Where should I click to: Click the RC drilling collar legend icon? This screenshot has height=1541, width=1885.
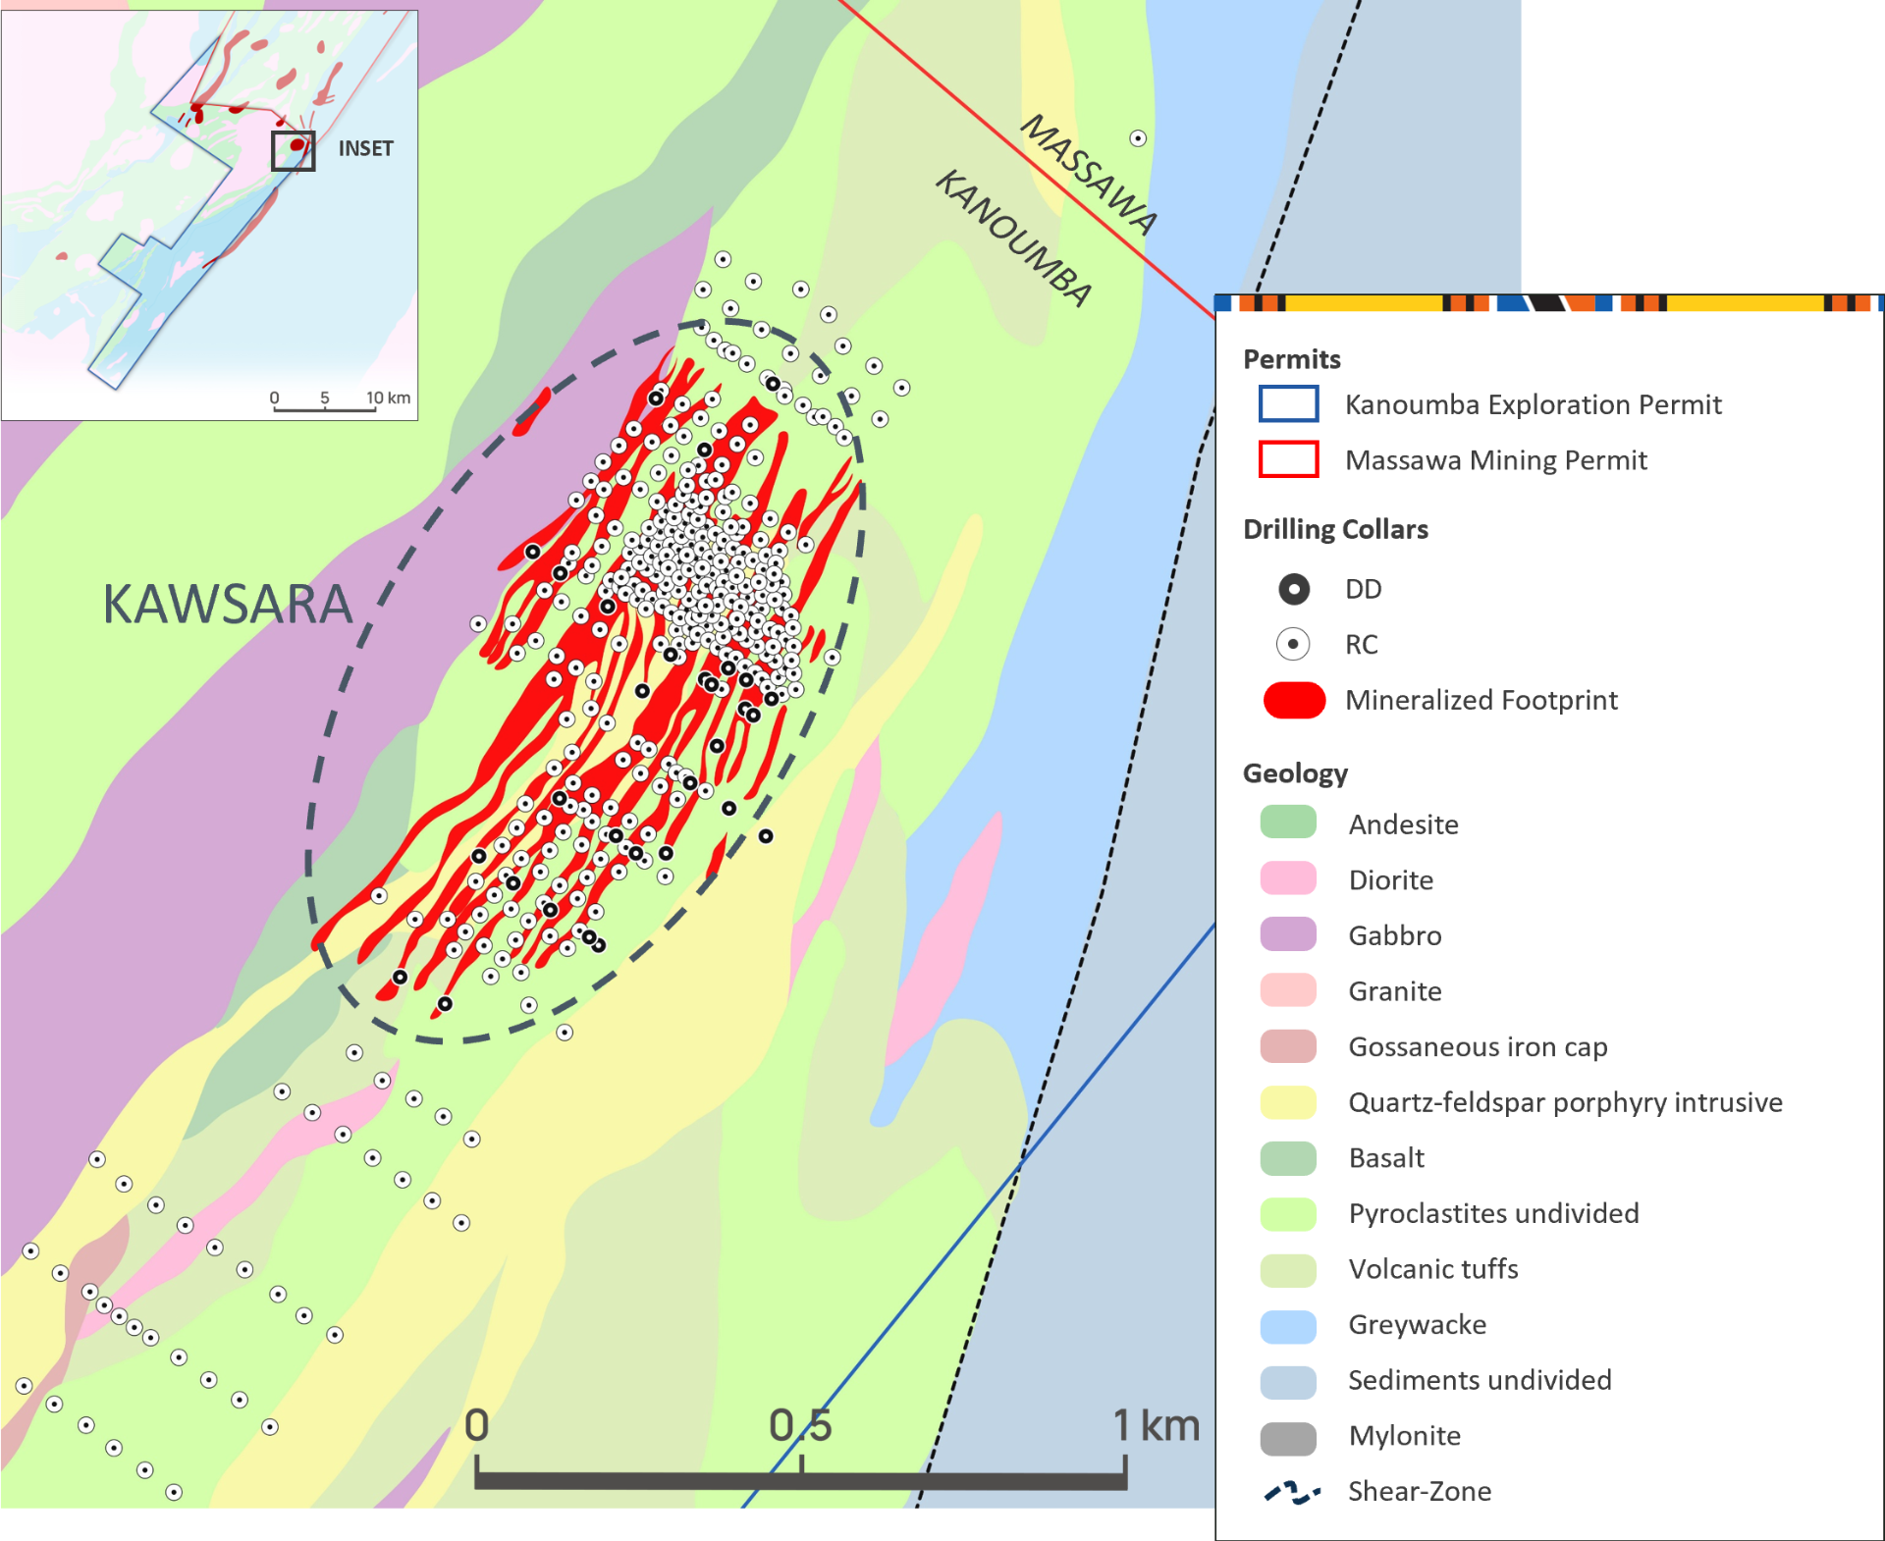coord(1293,645)
